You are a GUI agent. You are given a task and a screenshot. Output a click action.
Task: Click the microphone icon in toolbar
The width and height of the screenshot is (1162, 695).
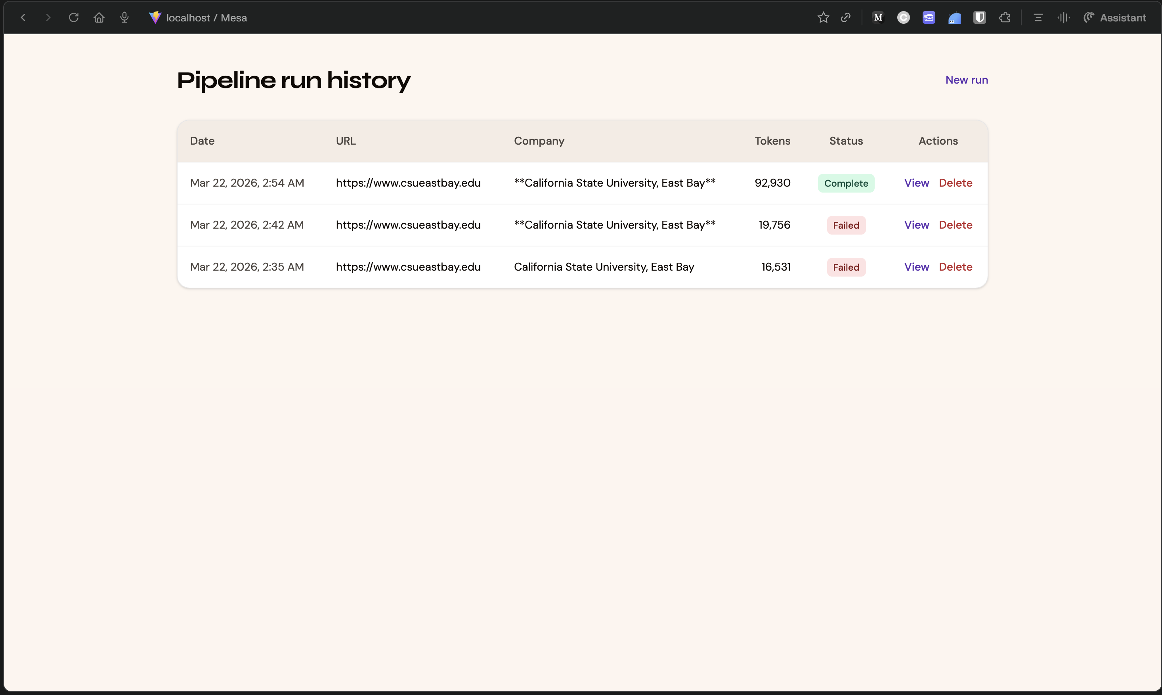click(124, 18)
